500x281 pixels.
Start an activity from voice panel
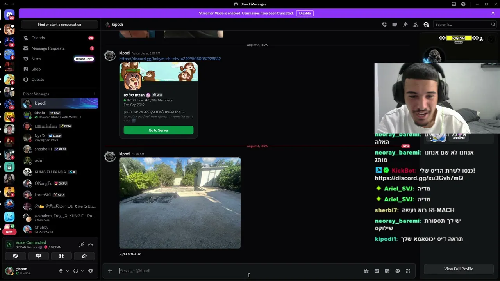tap(61, 256)
